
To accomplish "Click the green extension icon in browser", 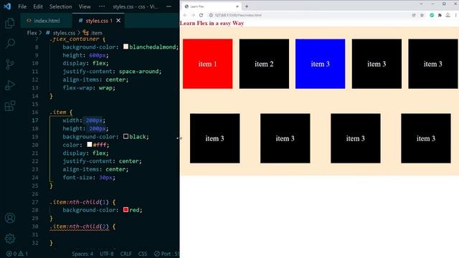I will coord(432,15).
